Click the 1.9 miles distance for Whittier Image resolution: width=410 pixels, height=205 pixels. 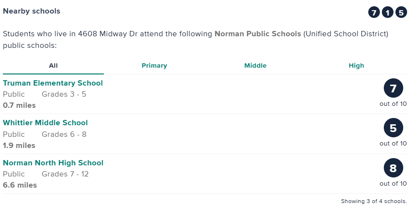(19, 145)
